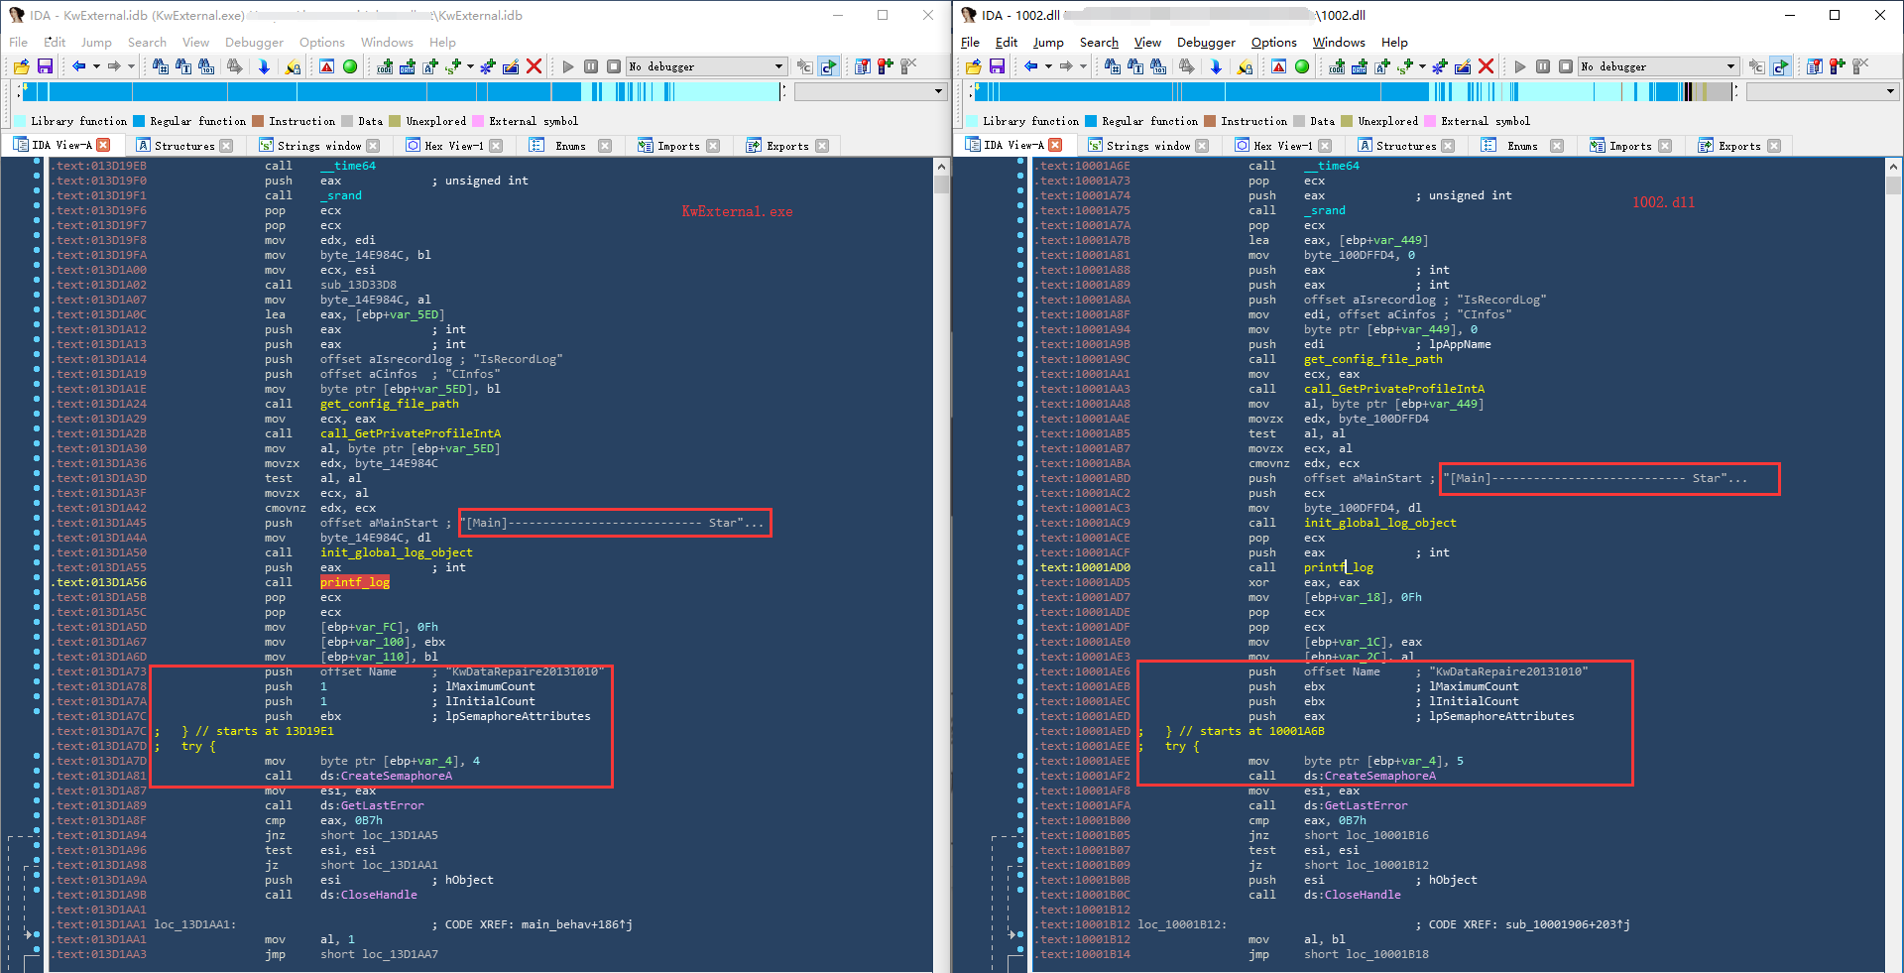1904x973 pixels.
Task: Open the 'No debugger' dropdown in 1002.dll window
Action: click(1730, 66)
